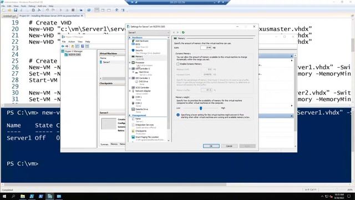Select COM 2 port setting
Screen dimensions: 355x200
[x=138, y=103]
